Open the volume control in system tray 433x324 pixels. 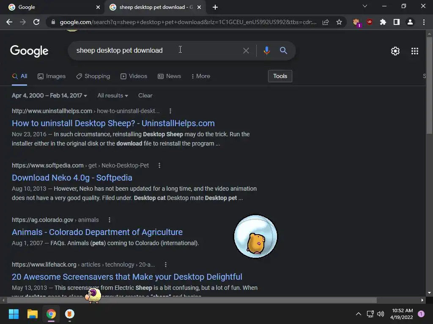coord(381,314)
